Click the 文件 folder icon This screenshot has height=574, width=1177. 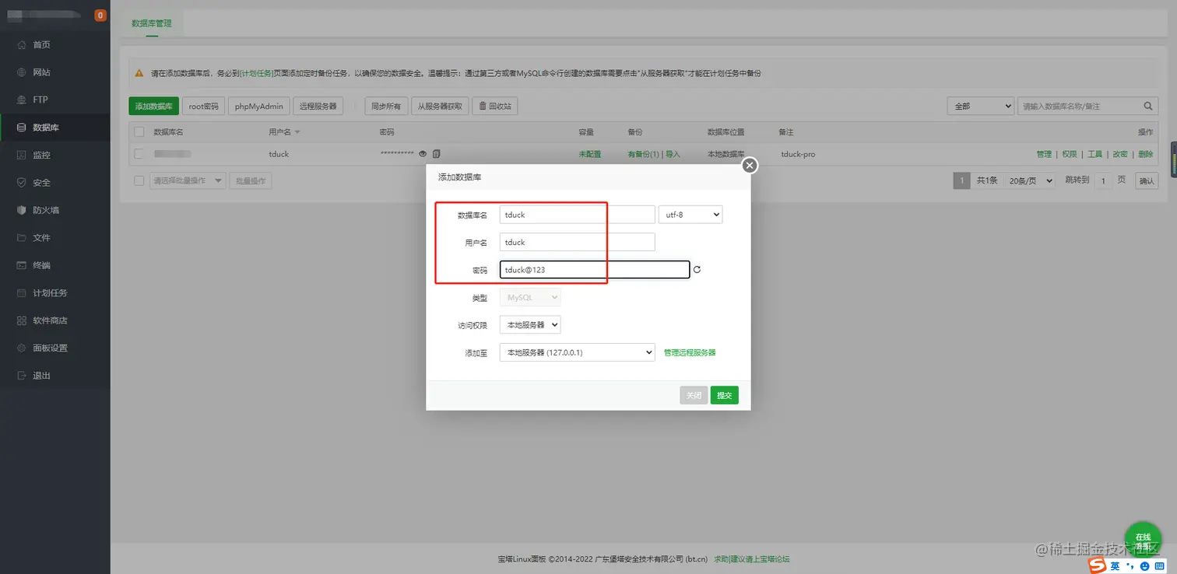pyautogui.click(x=22, y=238)
